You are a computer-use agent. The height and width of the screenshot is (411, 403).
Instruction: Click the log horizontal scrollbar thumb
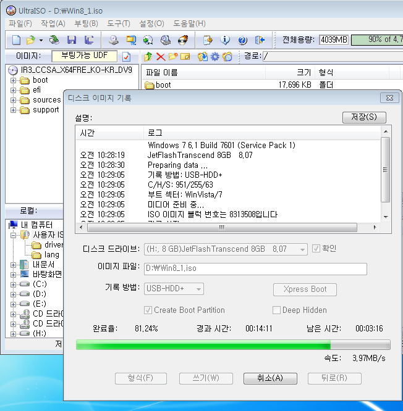tap(222, 227)
